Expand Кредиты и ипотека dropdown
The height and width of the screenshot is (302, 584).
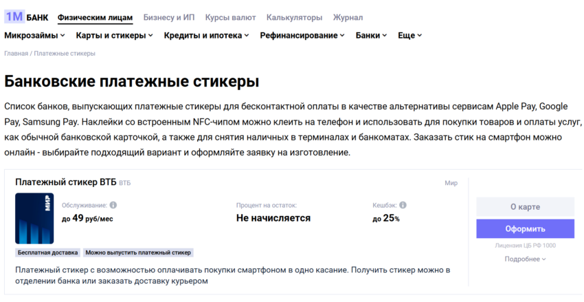click(206, 35)
